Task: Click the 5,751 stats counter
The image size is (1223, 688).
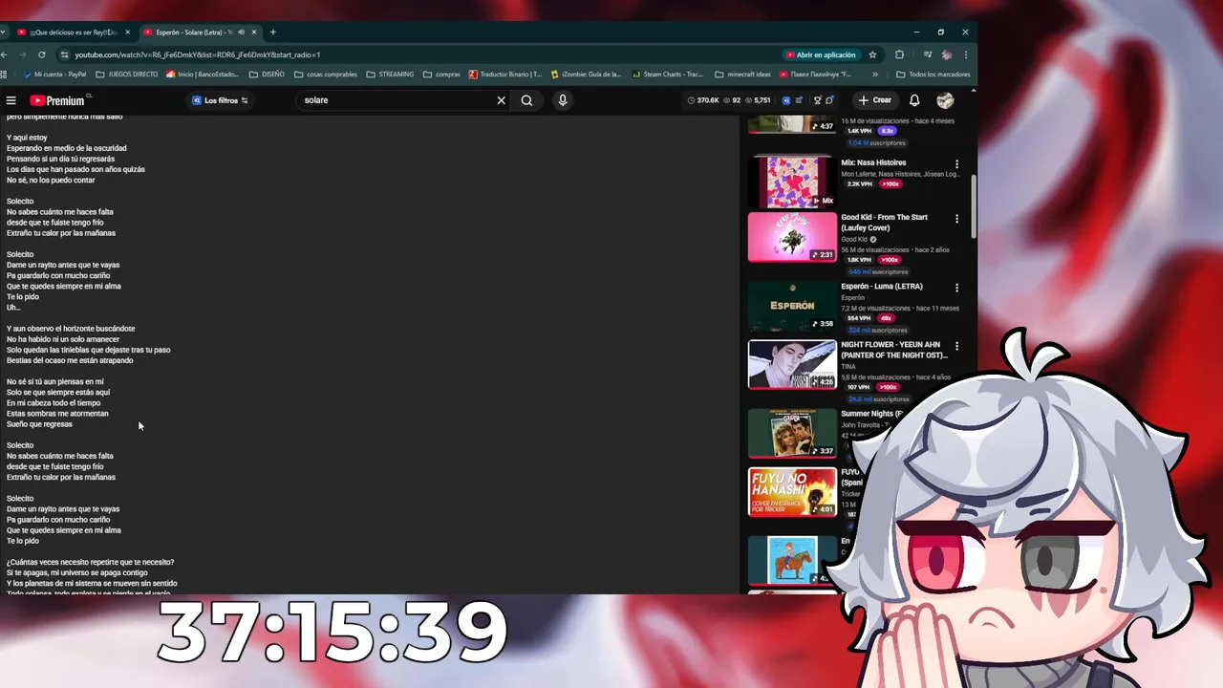Action: pos(758,100)
